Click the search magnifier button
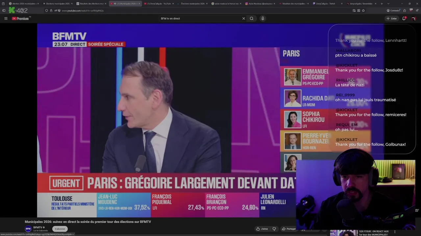 coord(252,18)
